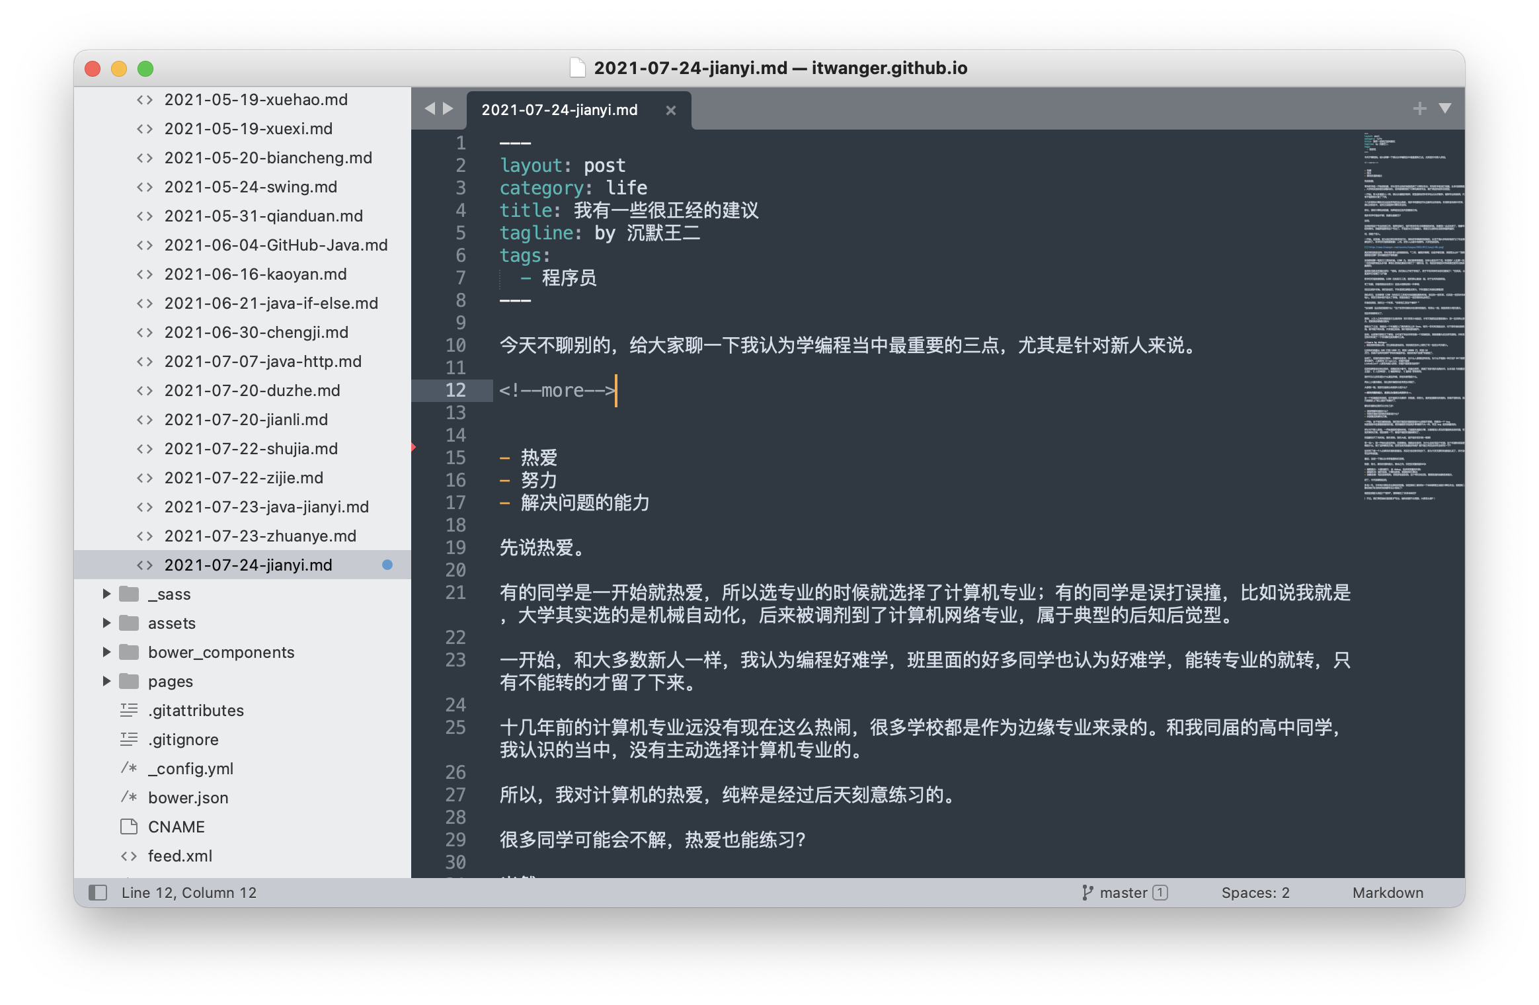Expand the _sass folder

click(106, 594)
